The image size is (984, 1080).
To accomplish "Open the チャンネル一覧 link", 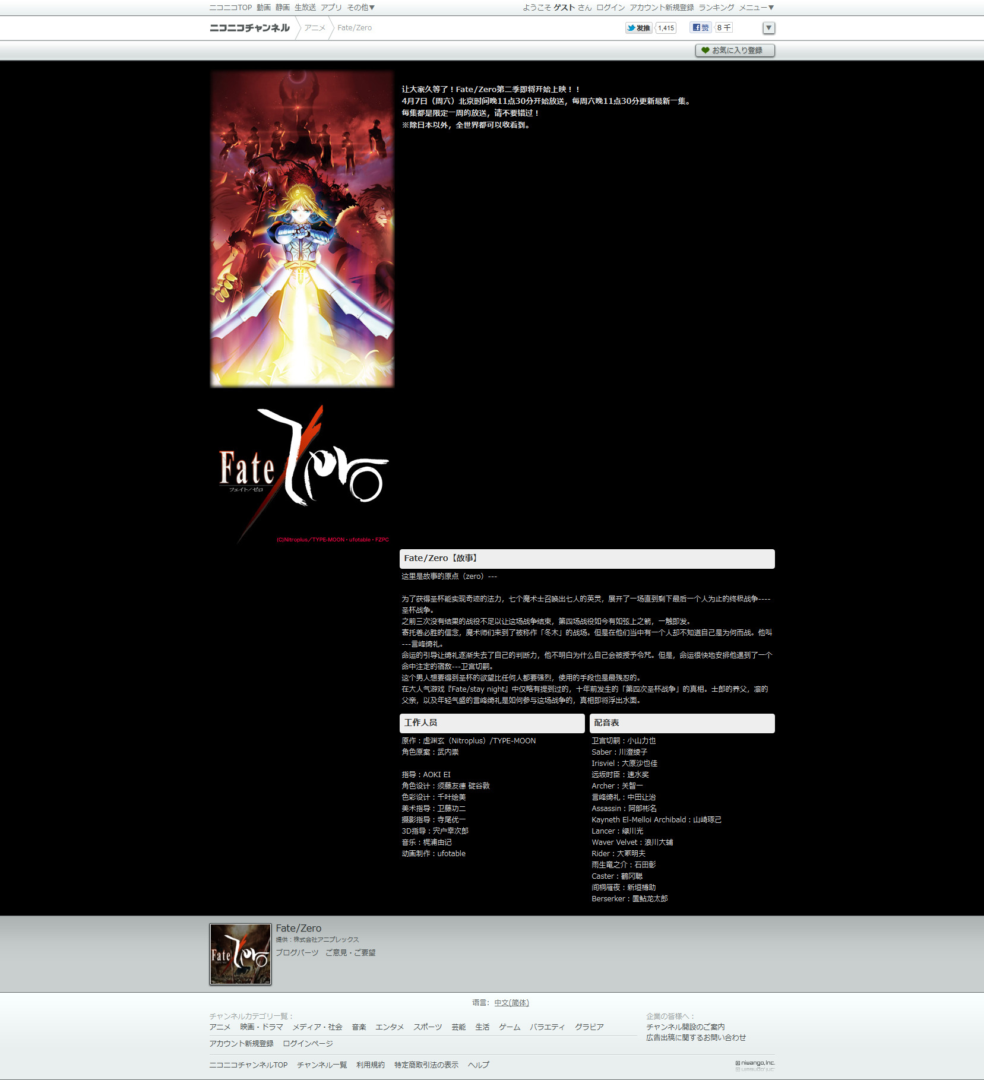I will tap(322, 1065).
